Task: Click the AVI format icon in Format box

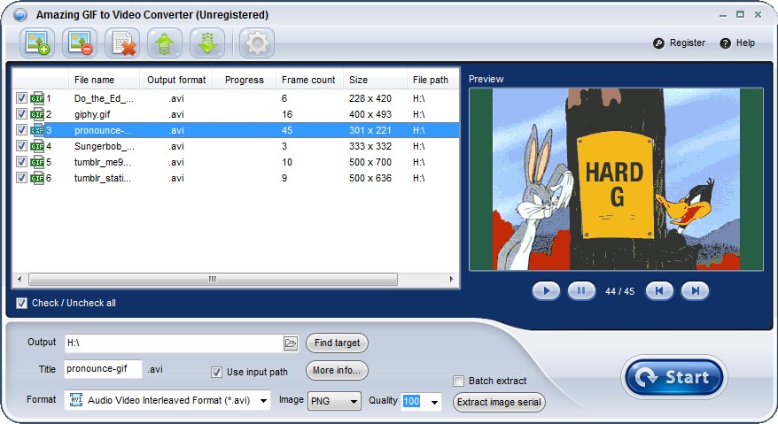Action: (x=76, y=400)
